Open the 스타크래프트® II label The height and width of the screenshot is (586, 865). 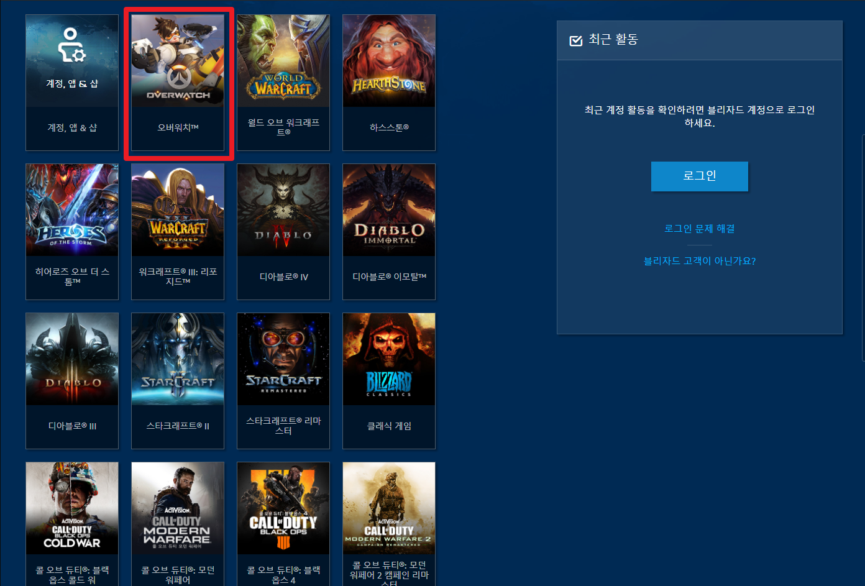point(178,426)
